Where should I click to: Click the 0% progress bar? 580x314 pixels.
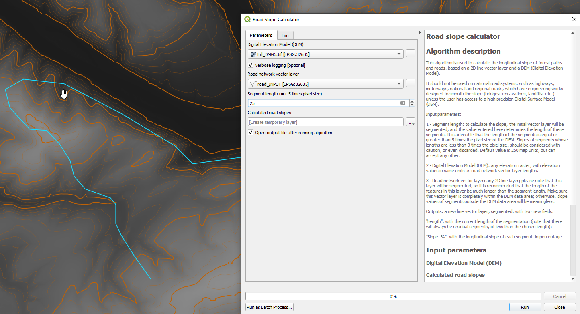click(393, 296)
